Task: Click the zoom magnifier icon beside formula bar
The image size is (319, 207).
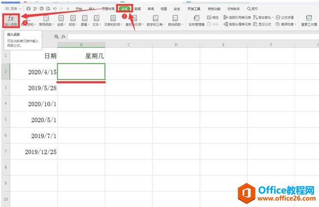Action: 56,36
